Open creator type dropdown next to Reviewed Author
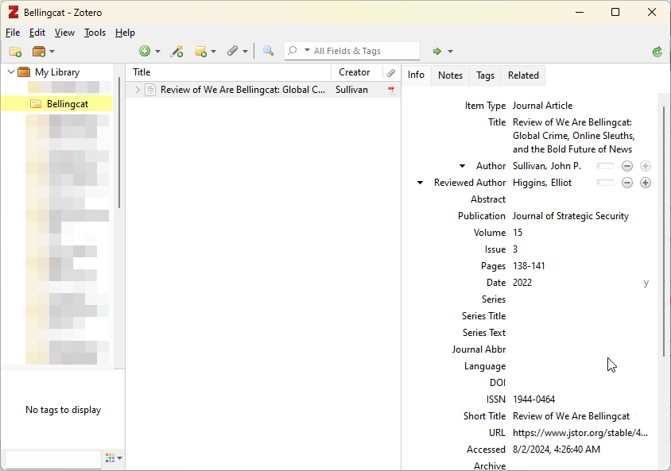 [x=421, y=183]
